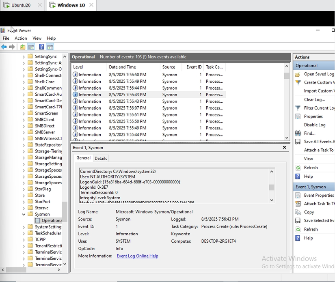Click the Sysmon folder icon in tree

30,214
